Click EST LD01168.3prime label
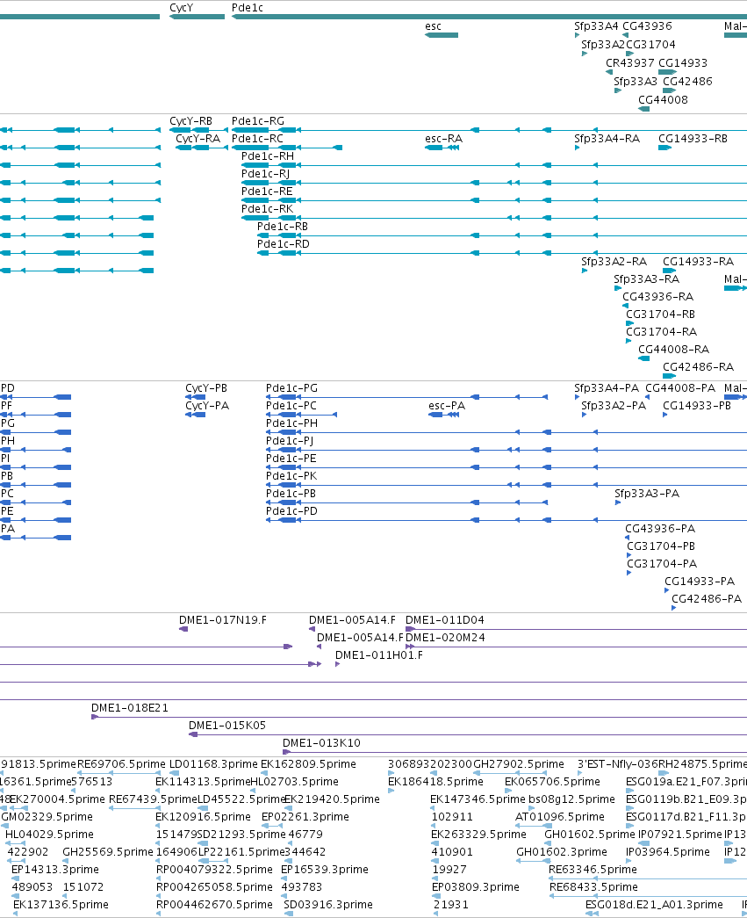 pyautogui.click(x=213, y=764)
